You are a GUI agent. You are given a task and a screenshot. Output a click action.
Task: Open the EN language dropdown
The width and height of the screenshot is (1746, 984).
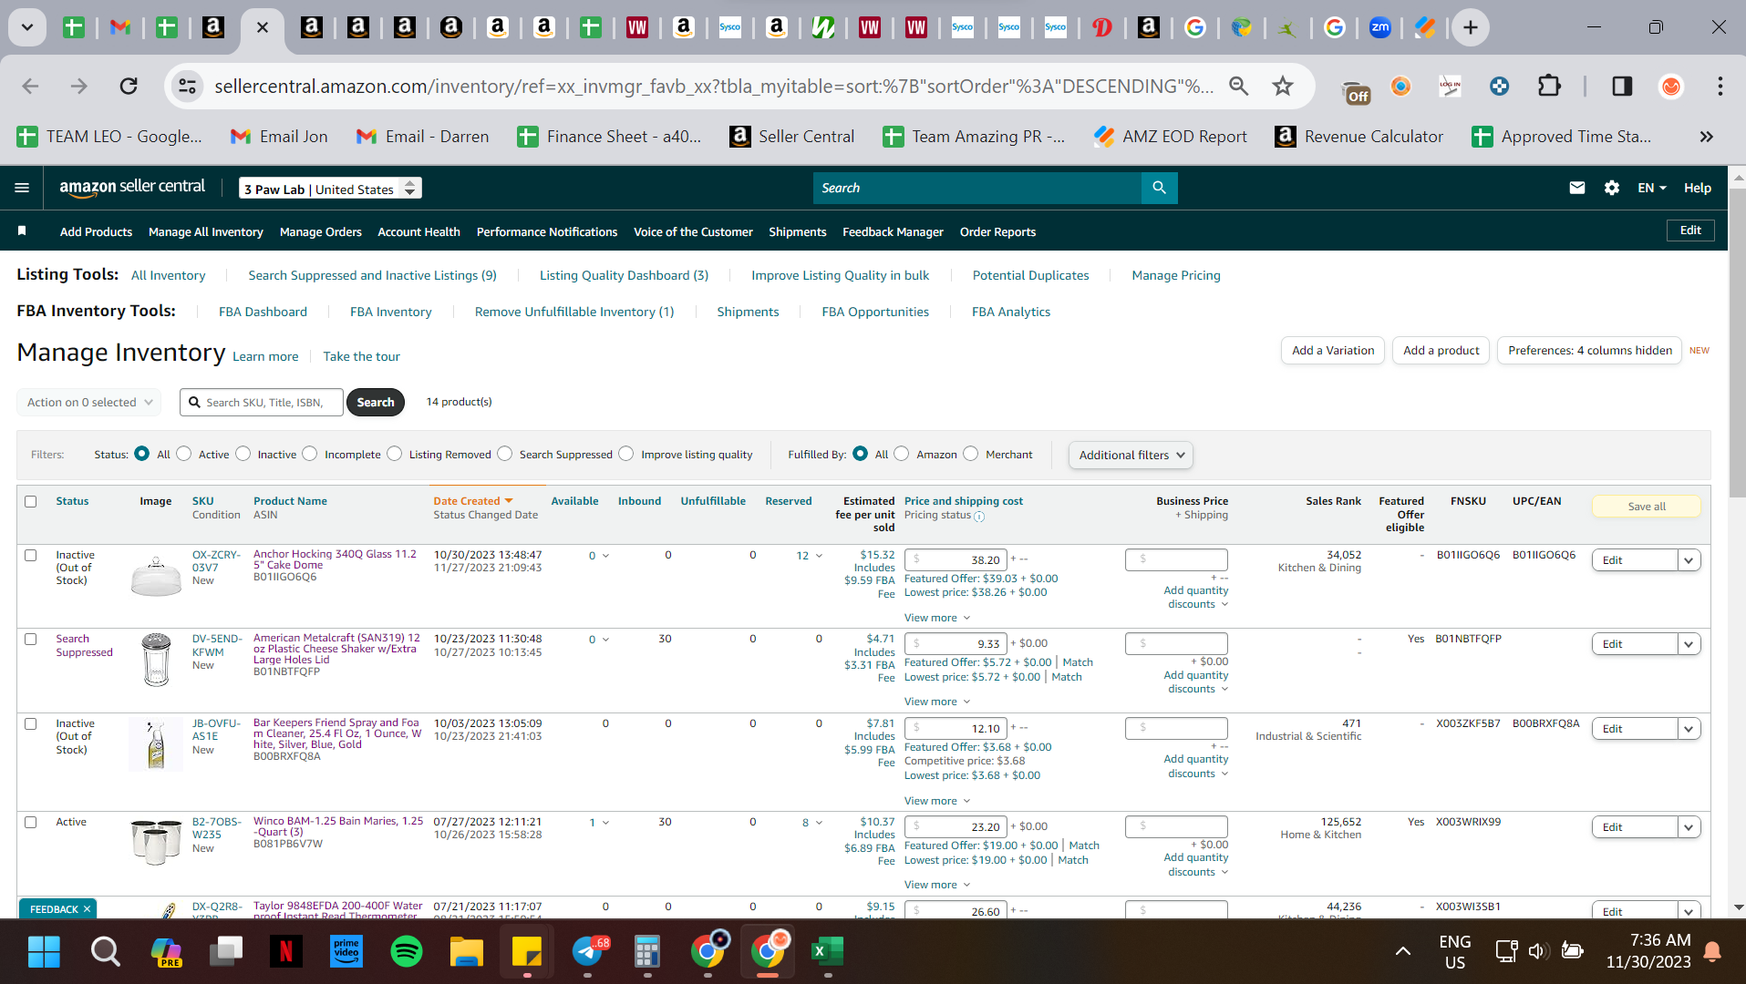pyautogui.click(x=1651, y=188)
